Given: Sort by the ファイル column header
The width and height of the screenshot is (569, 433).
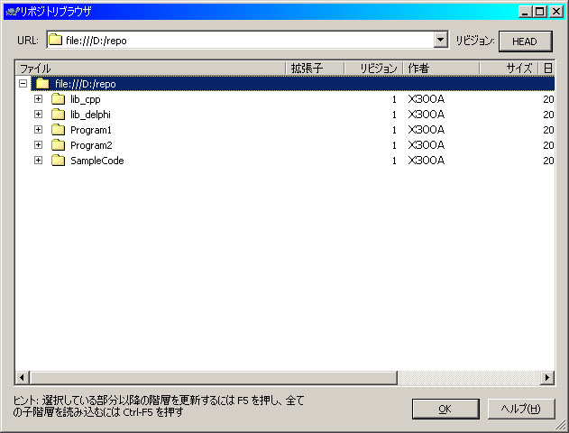Looking at the screenshot, I should [149, 69].
